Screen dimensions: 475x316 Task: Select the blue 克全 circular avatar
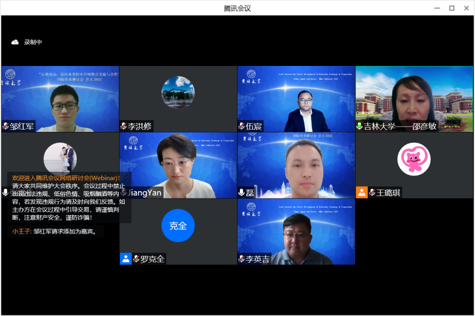click(x=178, y=226)
